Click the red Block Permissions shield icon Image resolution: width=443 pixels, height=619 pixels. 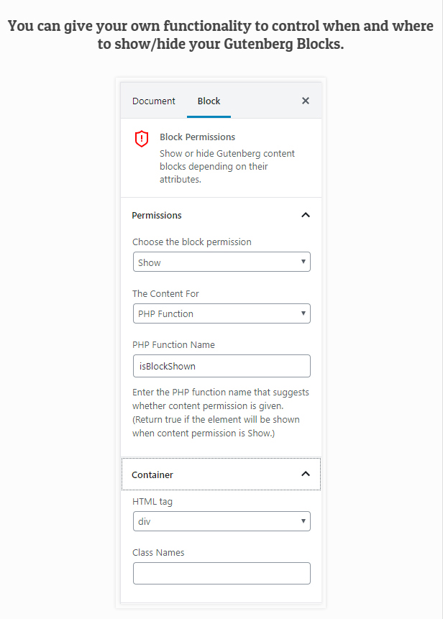point(142,139)
